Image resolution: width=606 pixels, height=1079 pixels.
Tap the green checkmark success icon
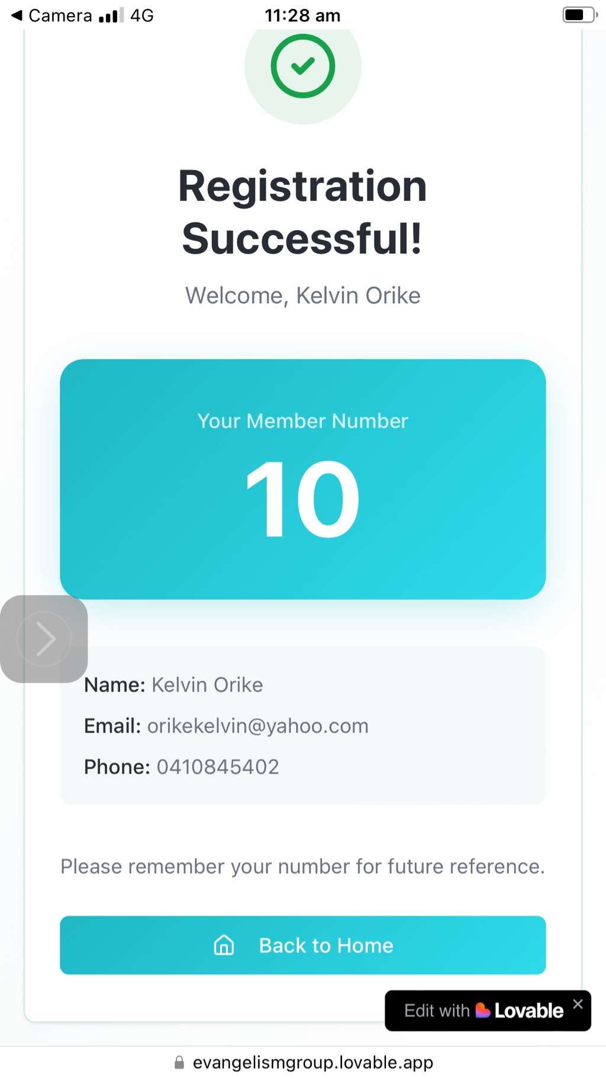click(302, 66)
